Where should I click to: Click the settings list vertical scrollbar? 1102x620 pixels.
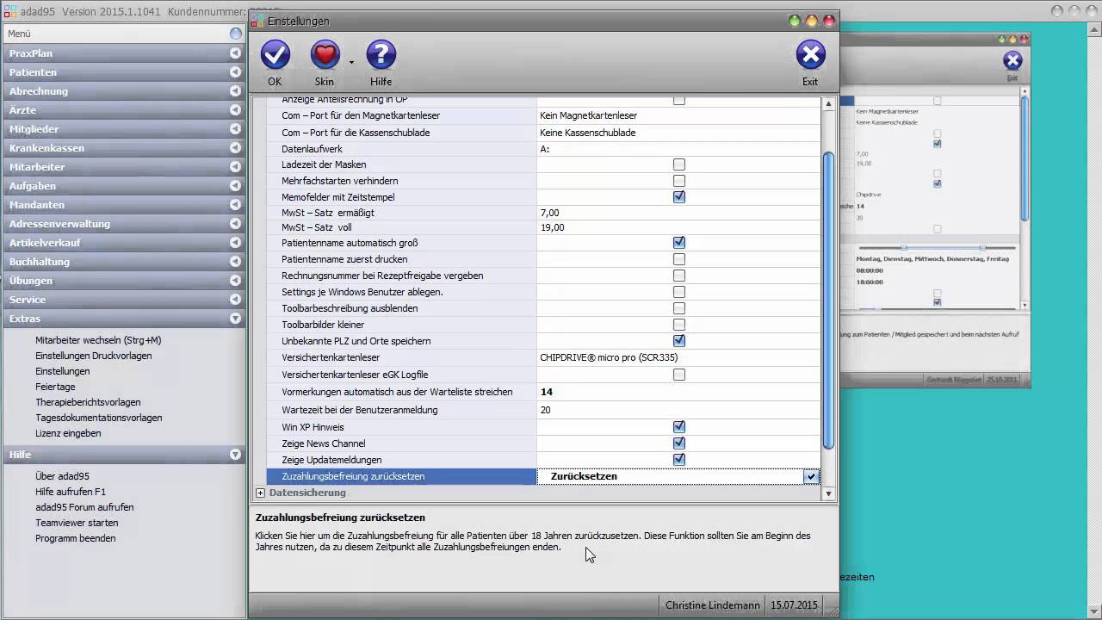tap(828, 301)
